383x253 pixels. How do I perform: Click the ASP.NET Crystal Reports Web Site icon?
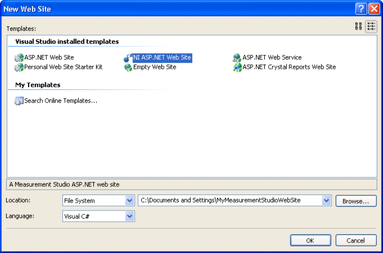(x=237, y=67)
